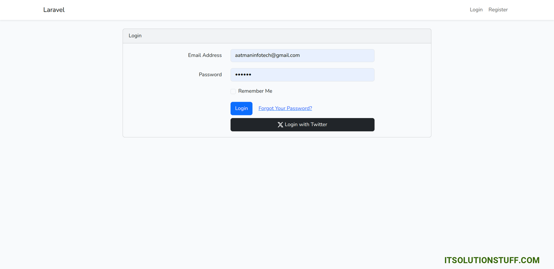Click the X logo on the Twitter button
The width and height of the screenshot is (554, 269).
point(280,125)
